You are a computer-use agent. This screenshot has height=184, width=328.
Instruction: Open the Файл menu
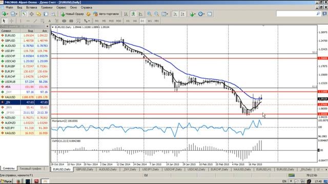[x=9, y=7]
